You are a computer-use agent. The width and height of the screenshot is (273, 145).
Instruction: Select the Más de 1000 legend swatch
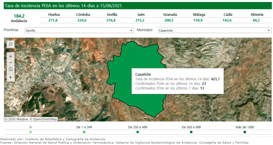pyautogui.click(x=245, y=132)
